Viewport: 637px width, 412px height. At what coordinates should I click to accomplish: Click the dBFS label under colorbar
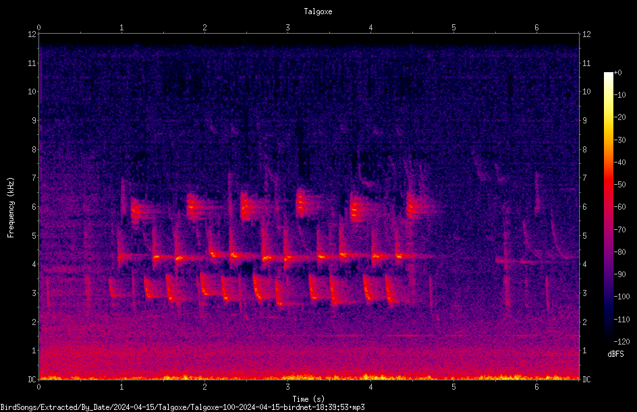coord(615,354)
